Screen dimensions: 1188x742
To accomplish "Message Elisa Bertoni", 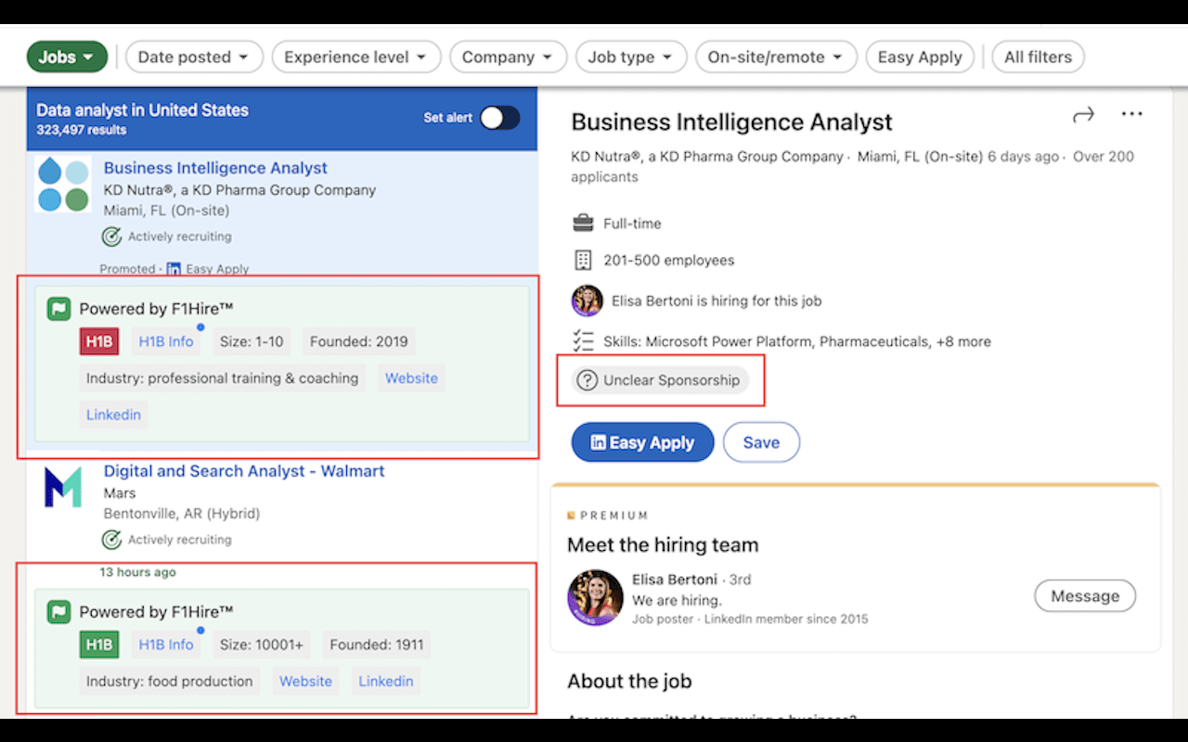I will tap(1085, 596).
